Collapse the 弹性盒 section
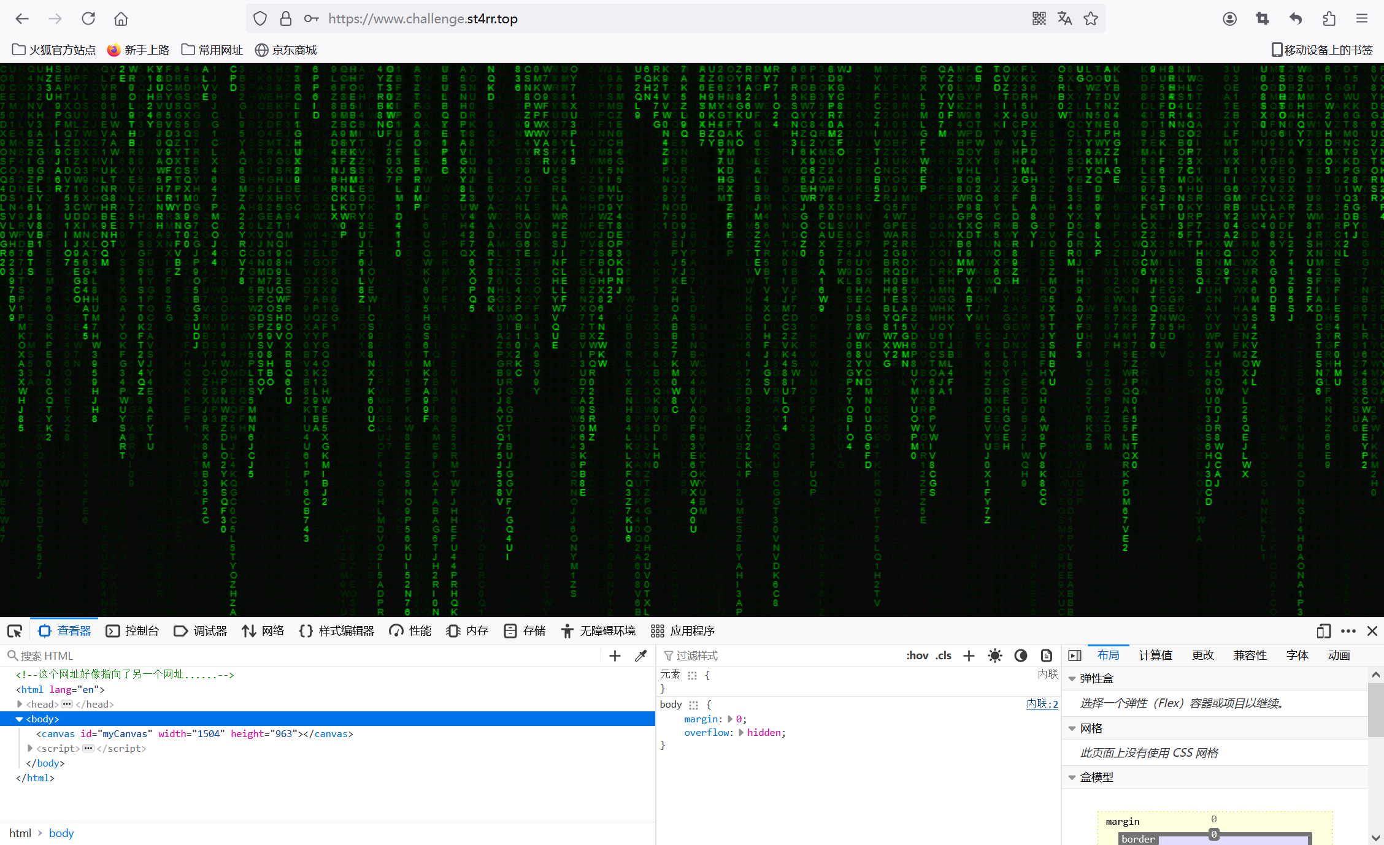1384x845 pixels. click(1072, 679)
